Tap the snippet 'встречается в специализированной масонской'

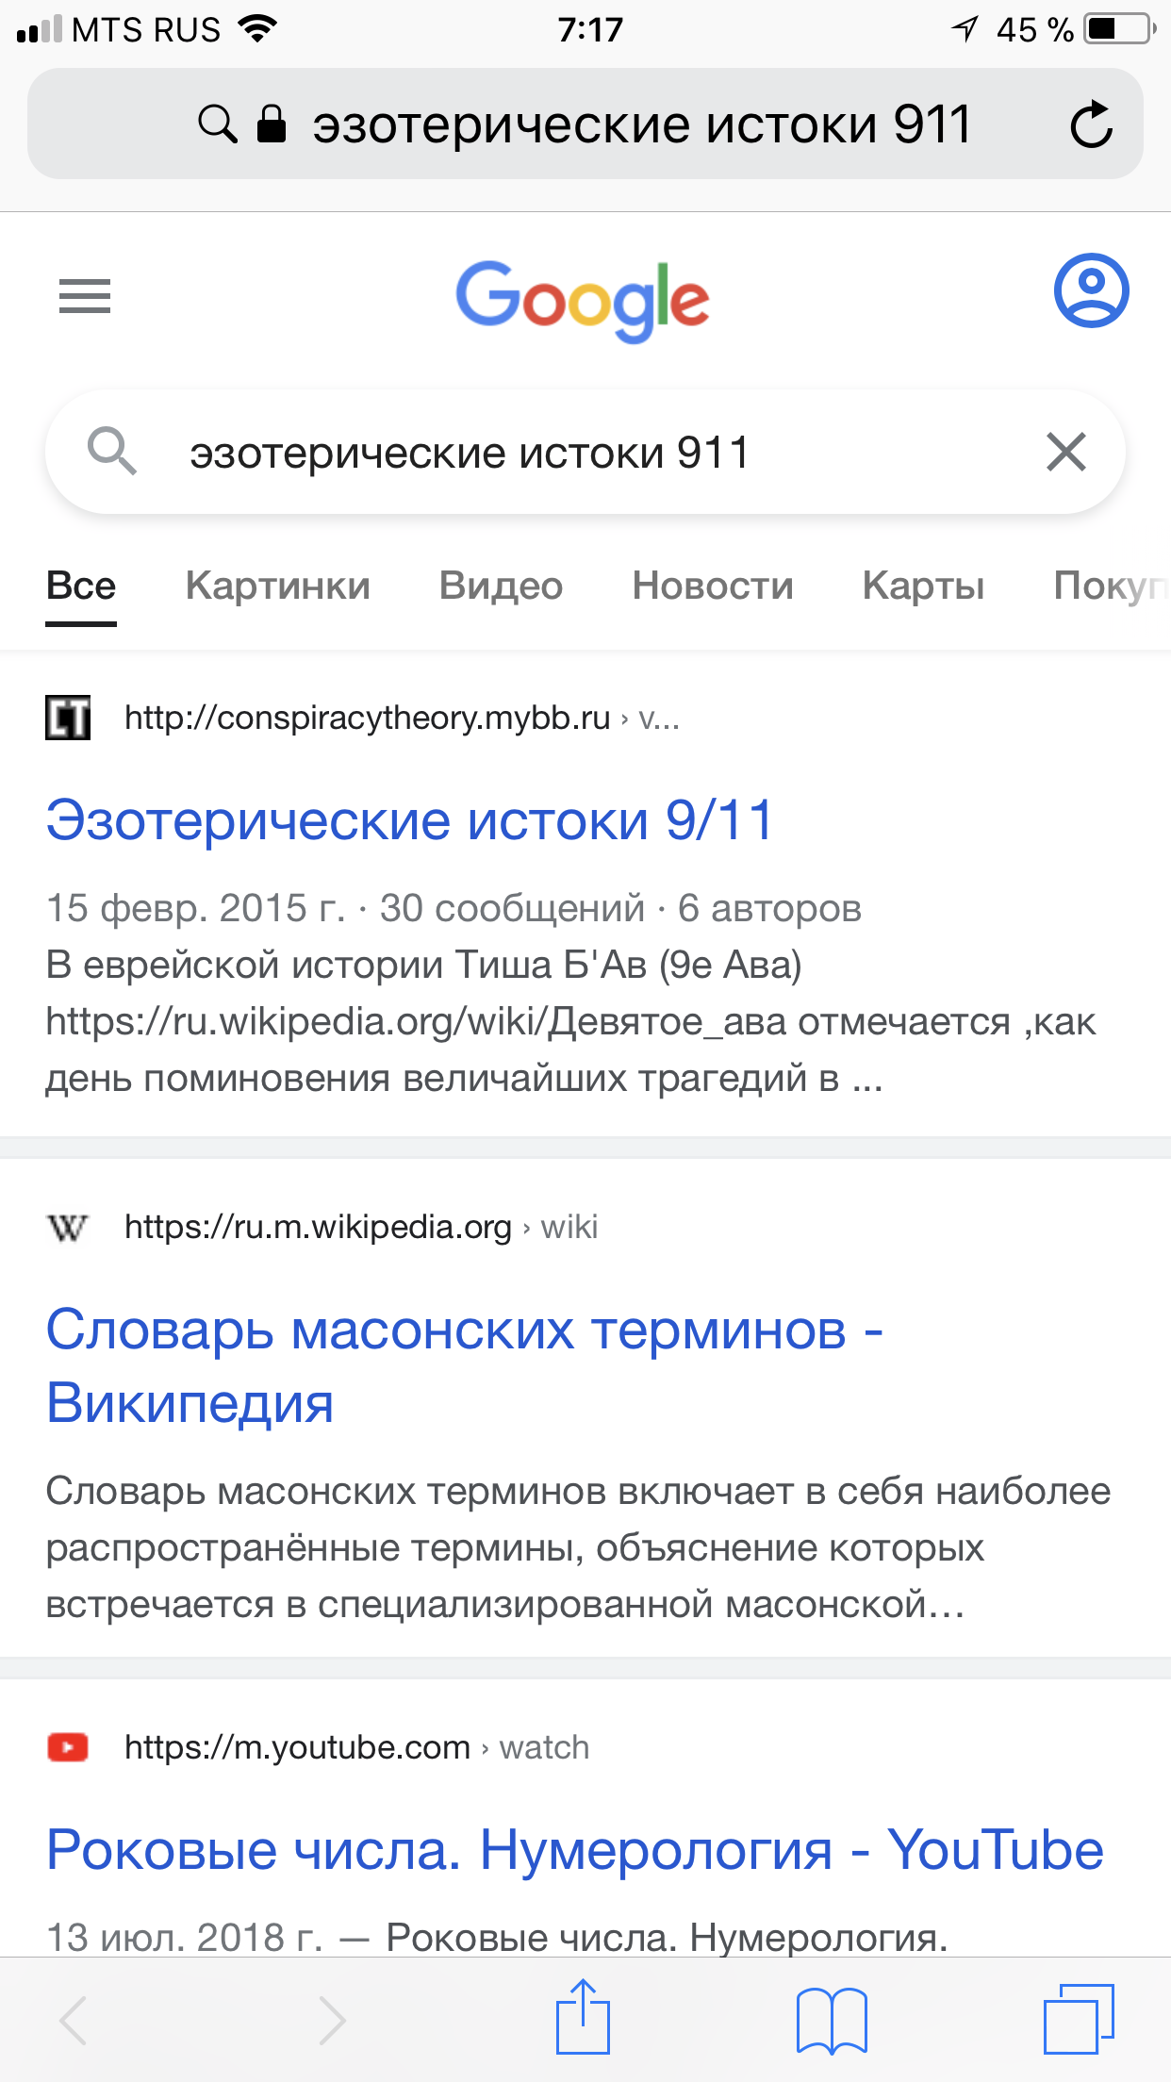[x=505, y=1604]
